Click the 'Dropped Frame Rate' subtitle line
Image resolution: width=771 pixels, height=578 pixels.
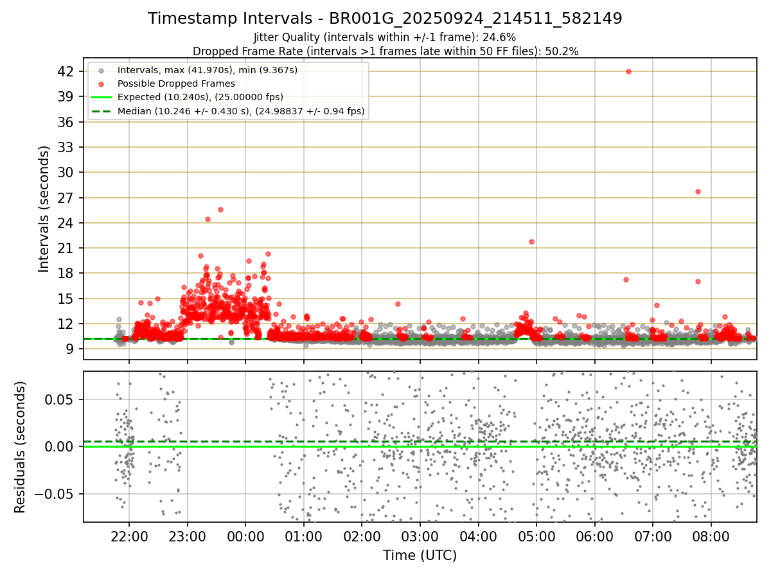[385, 51]
